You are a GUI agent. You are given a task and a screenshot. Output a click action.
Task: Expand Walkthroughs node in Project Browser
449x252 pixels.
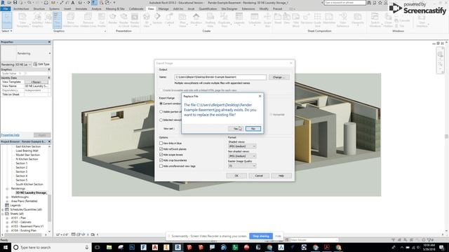point(7,197)
